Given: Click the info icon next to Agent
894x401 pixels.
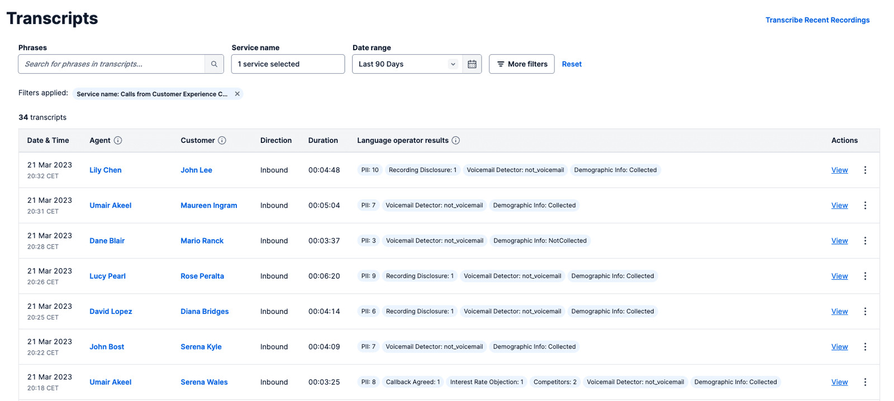Looking at the screenshot, I should 118,141.
